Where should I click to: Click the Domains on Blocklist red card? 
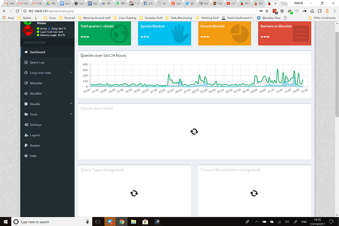[285, 33]
